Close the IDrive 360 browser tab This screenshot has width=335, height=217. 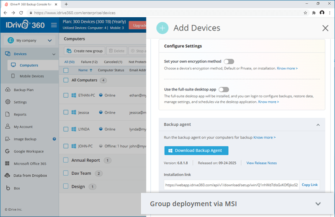point(56,4)
